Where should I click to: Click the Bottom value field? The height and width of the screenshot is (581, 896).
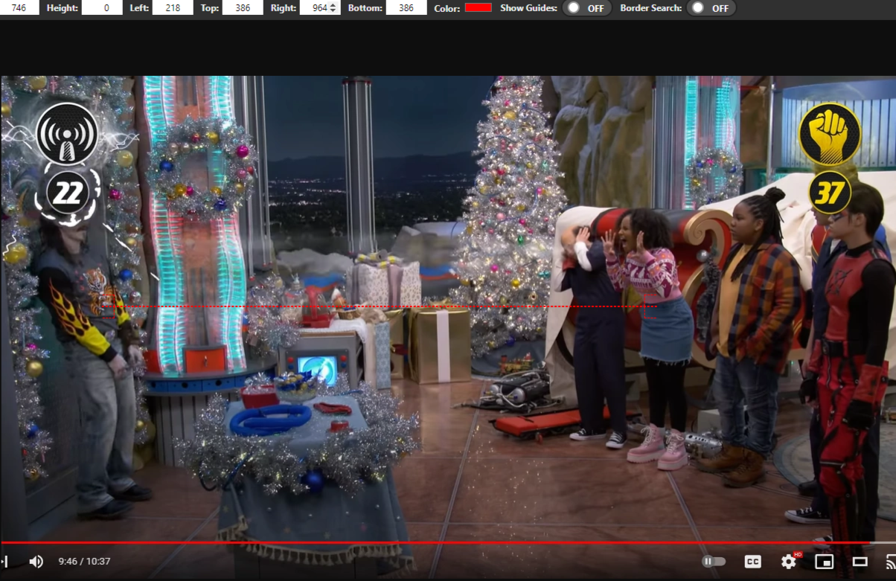click(x=406, y=8)
